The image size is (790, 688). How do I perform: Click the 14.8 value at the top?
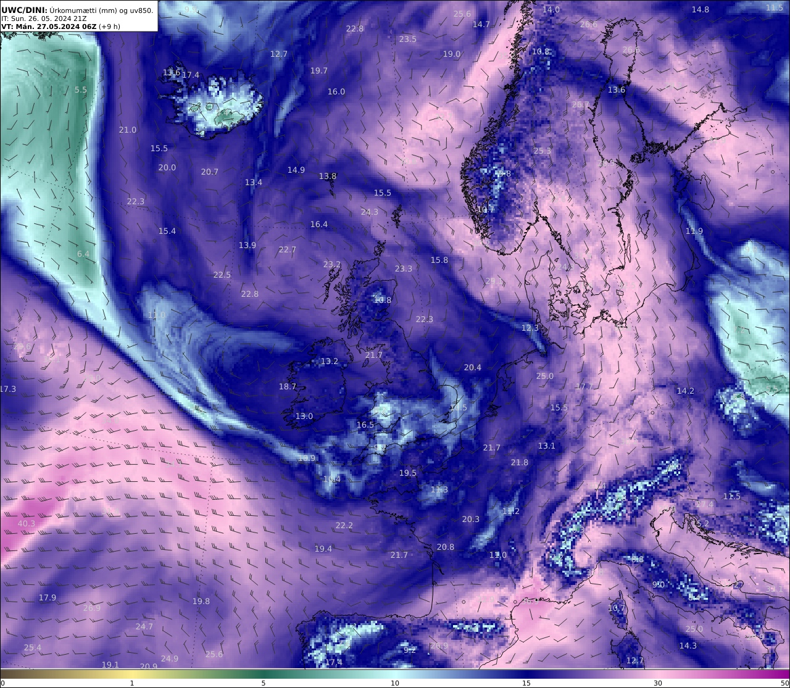(700, 9)
